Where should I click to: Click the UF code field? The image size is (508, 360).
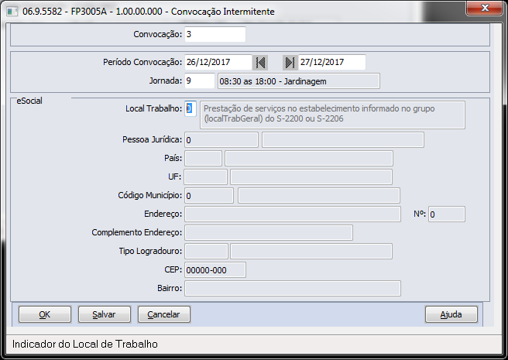(206, 177)
